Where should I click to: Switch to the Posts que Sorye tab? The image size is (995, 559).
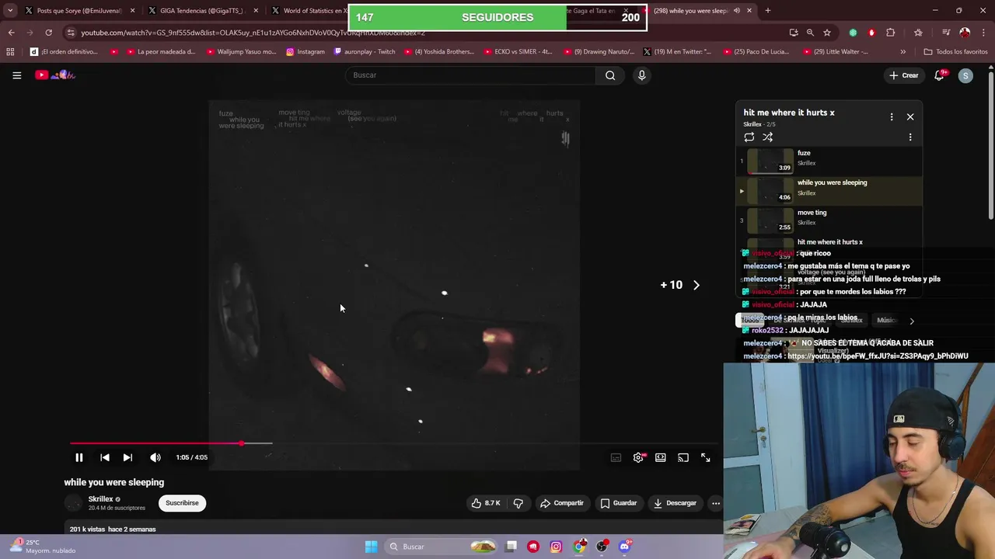tap(79, 11)
